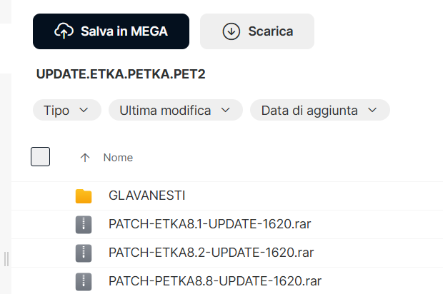Screen dimensions: 443x294
Task: Click the PATCH-ETKA8.2 rar archive icon
Action: click(x=84, y=252)
